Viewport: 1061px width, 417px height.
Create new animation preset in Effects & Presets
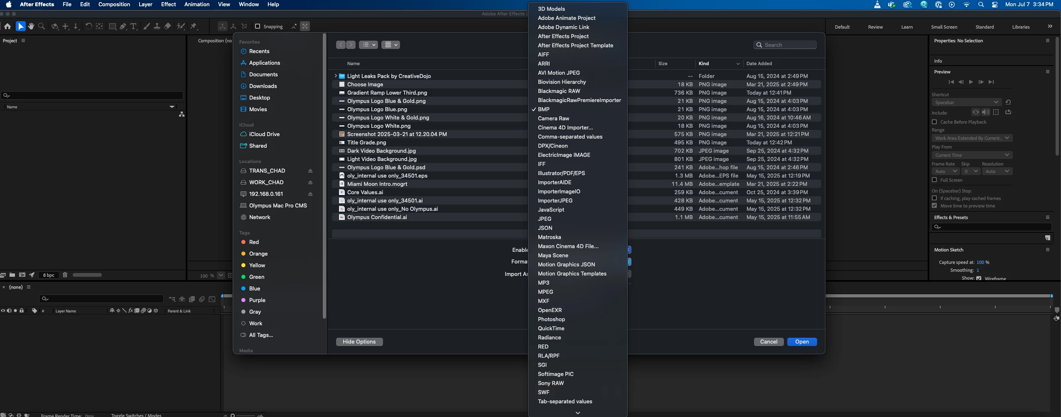pyautogui.click(x=1048, y=238)
